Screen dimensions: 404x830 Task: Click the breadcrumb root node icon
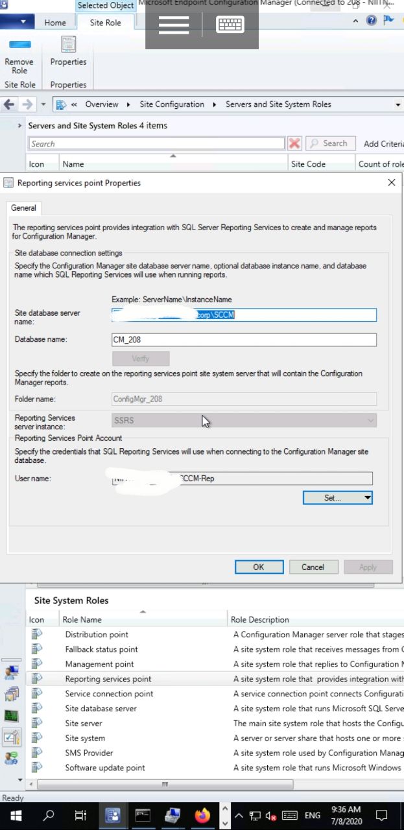tap(61, 104)
